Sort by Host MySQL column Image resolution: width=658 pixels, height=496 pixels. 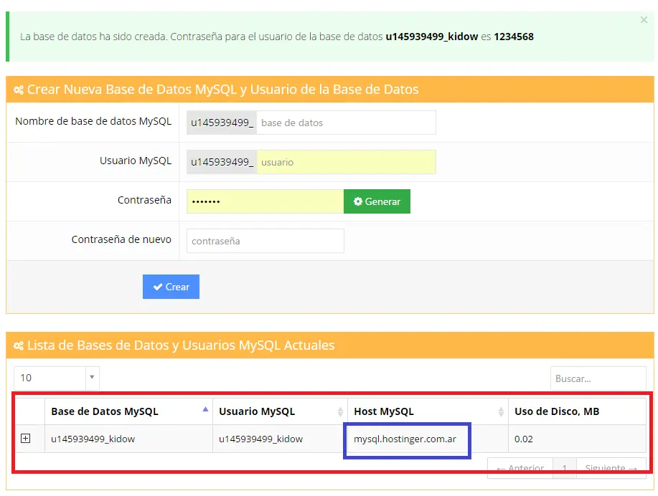tap(428, 411)
